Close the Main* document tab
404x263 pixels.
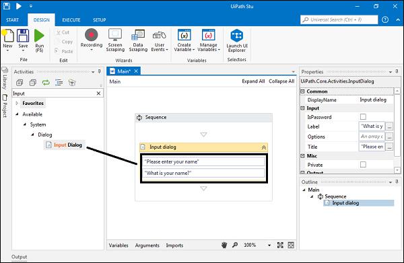point(136,71)
